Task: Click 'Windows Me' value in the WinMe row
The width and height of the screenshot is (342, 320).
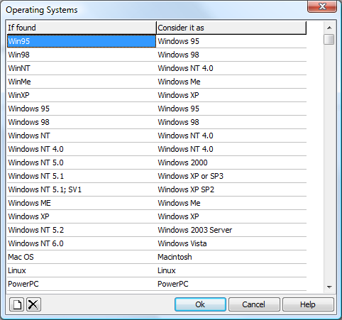Action: pyautogui.click(x=231, y=82)
